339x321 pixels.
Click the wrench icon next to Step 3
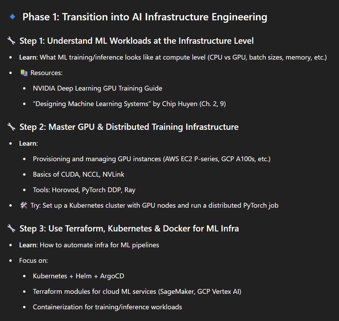(x=11, y=228)
